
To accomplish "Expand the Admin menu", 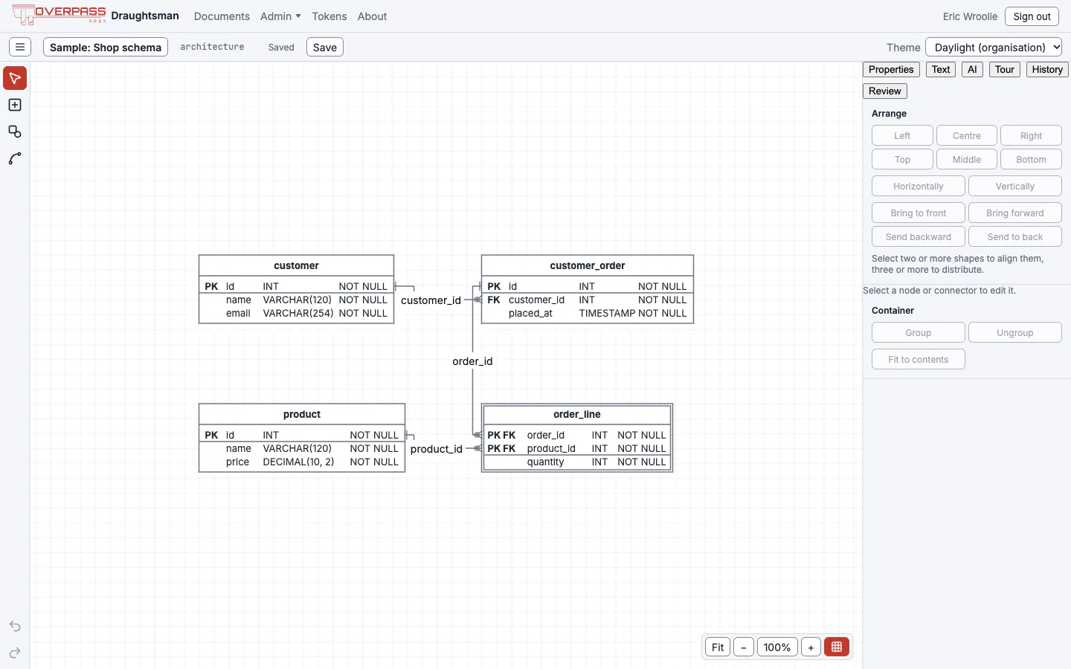I will 280,16.
